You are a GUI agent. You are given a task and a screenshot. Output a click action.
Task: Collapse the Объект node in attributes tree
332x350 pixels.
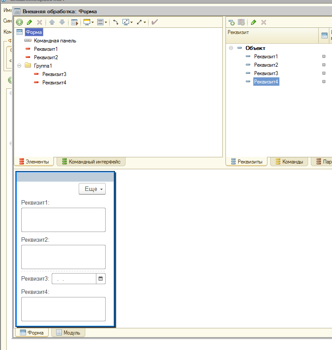pyautogui.click(x=231, y=48)
